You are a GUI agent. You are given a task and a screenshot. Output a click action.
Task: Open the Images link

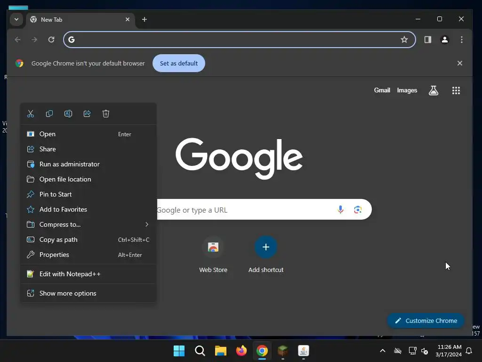click(x=407, y=90)
